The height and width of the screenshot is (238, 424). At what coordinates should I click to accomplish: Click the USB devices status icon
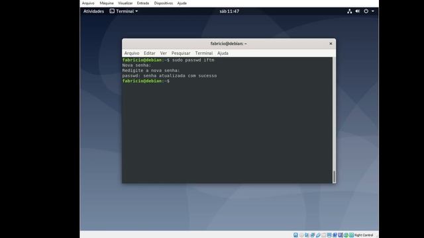coord(318,235)
